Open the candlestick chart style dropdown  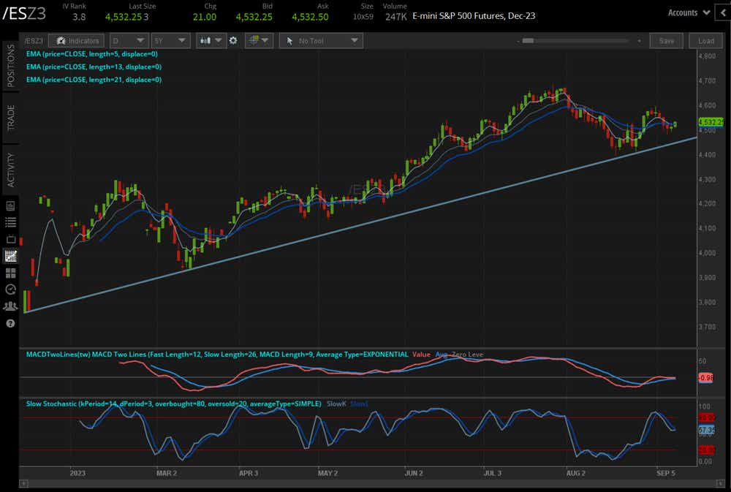pos(211,41)
